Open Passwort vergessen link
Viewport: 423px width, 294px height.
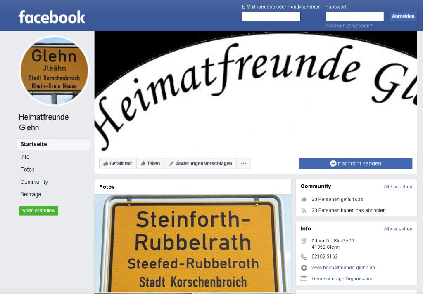click(x=348, y=26)
